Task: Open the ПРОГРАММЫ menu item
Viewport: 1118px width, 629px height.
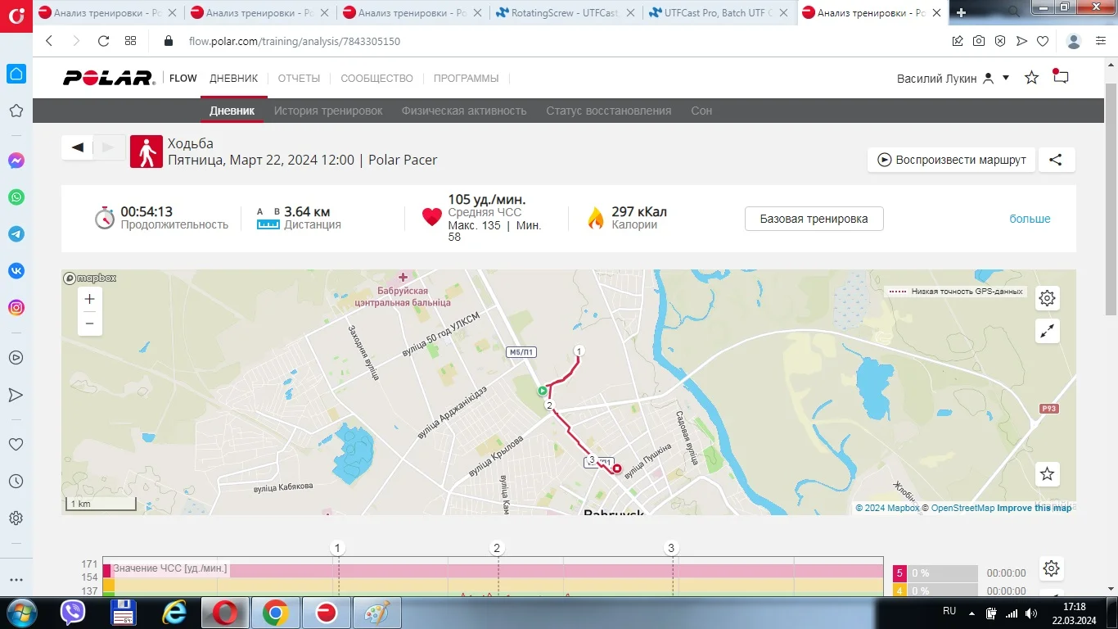Action: (x=466, y=79)
